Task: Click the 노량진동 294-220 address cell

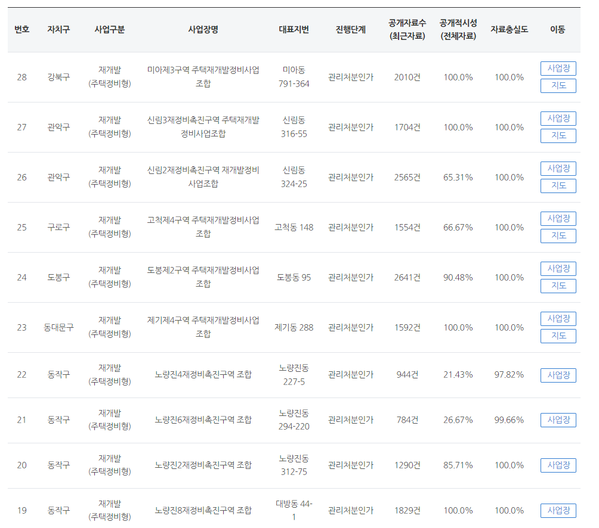Action: click(294, 420)
